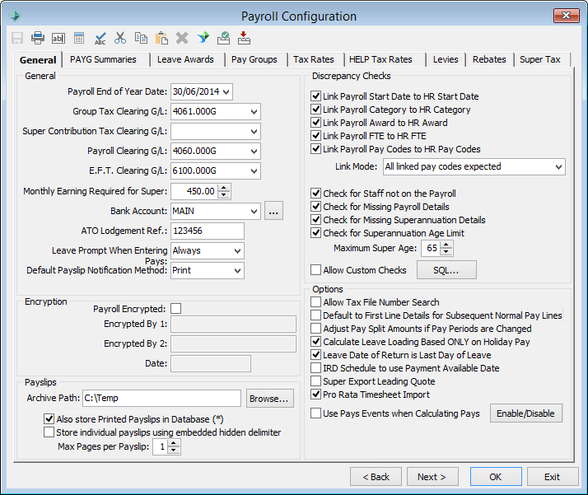Click the SQL... button

(x=446, y=270)
